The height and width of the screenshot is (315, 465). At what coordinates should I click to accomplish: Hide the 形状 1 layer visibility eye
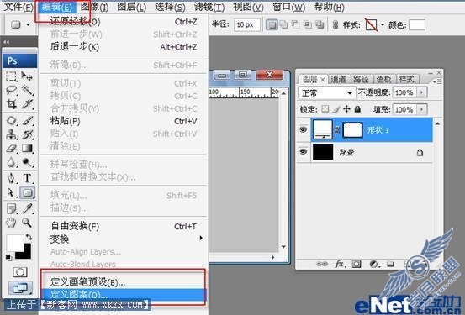point(303,129)
